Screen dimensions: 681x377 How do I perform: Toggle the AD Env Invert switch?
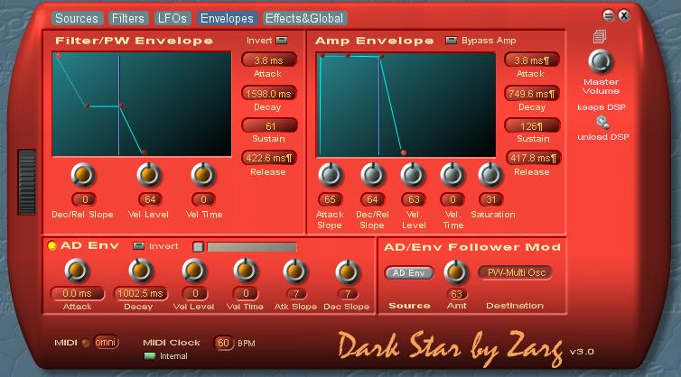[x=138, y=246]
